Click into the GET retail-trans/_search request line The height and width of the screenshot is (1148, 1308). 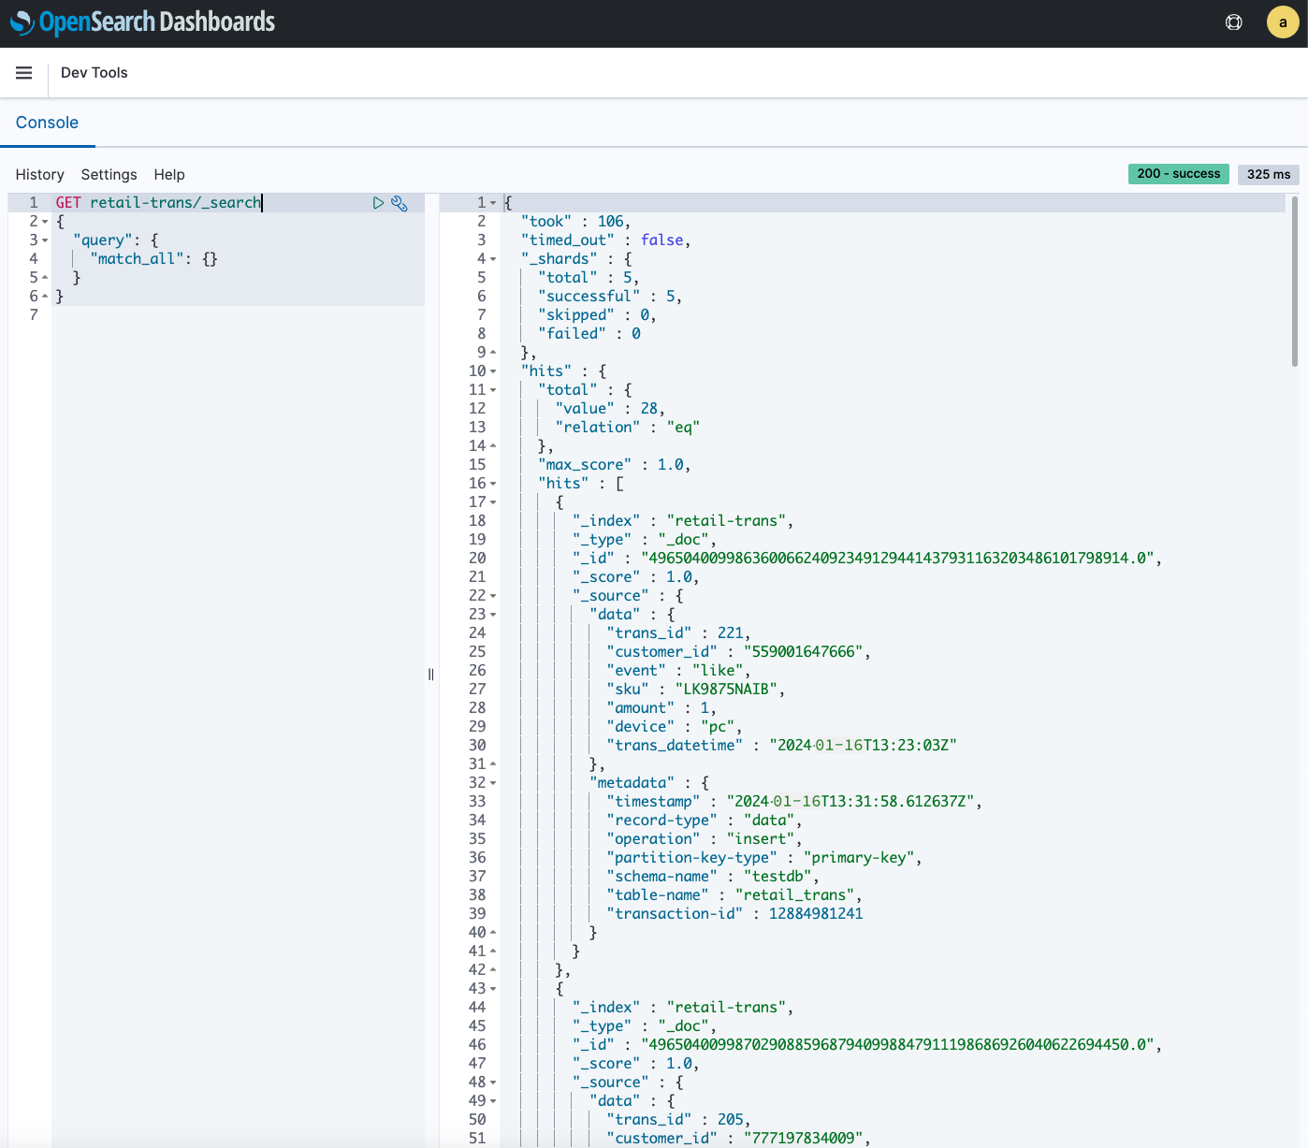coord(159,203)
